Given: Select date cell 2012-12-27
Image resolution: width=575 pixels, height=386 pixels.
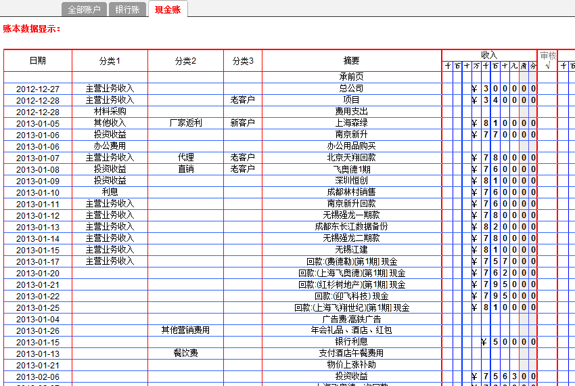Looking at the screenshot, I should point(38,89).
